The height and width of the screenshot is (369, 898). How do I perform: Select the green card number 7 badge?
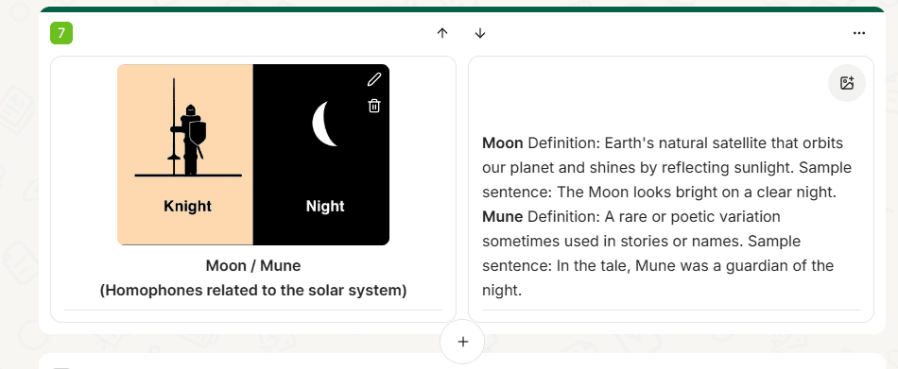coord(61,33)
